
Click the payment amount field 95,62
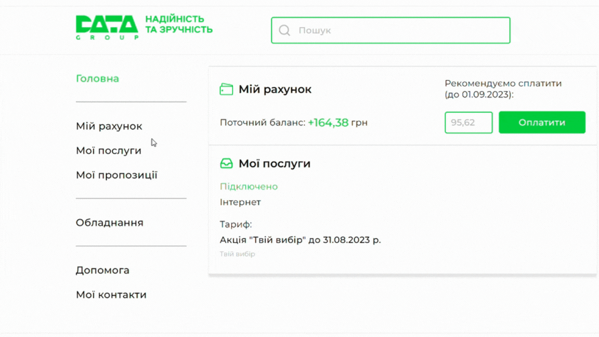468,123
